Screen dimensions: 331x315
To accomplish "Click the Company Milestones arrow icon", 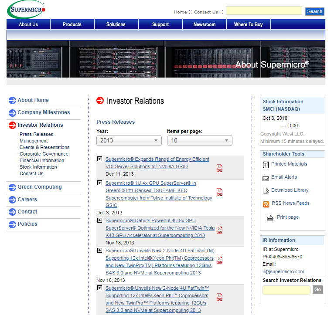I will 13,113.
